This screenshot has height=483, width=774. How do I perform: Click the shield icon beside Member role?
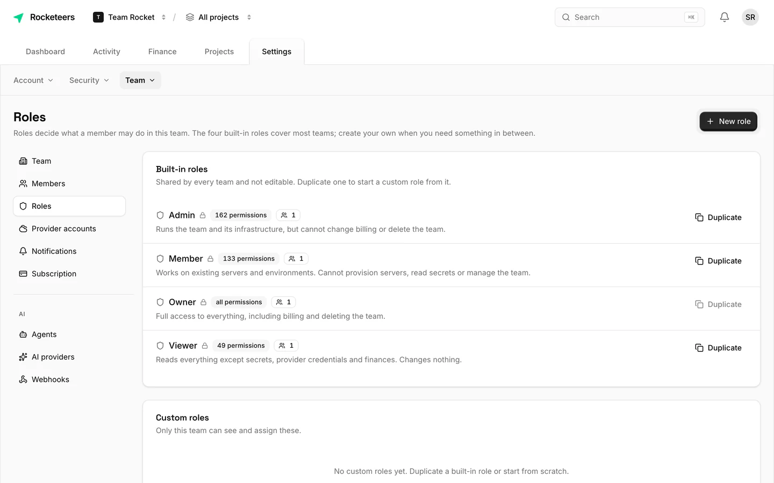pyautogui.click(x=160, y=259)
